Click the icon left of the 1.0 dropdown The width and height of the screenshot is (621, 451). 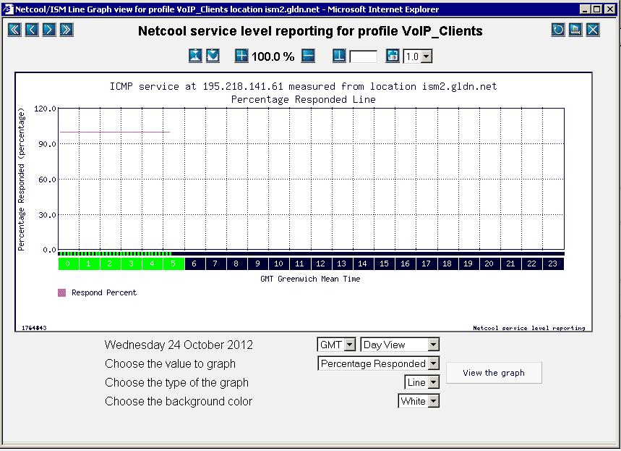pyautogui.click(x=393, y=56)
